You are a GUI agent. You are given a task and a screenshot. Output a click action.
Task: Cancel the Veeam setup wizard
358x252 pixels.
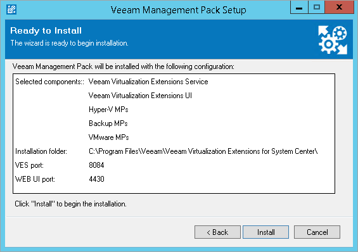317,232
